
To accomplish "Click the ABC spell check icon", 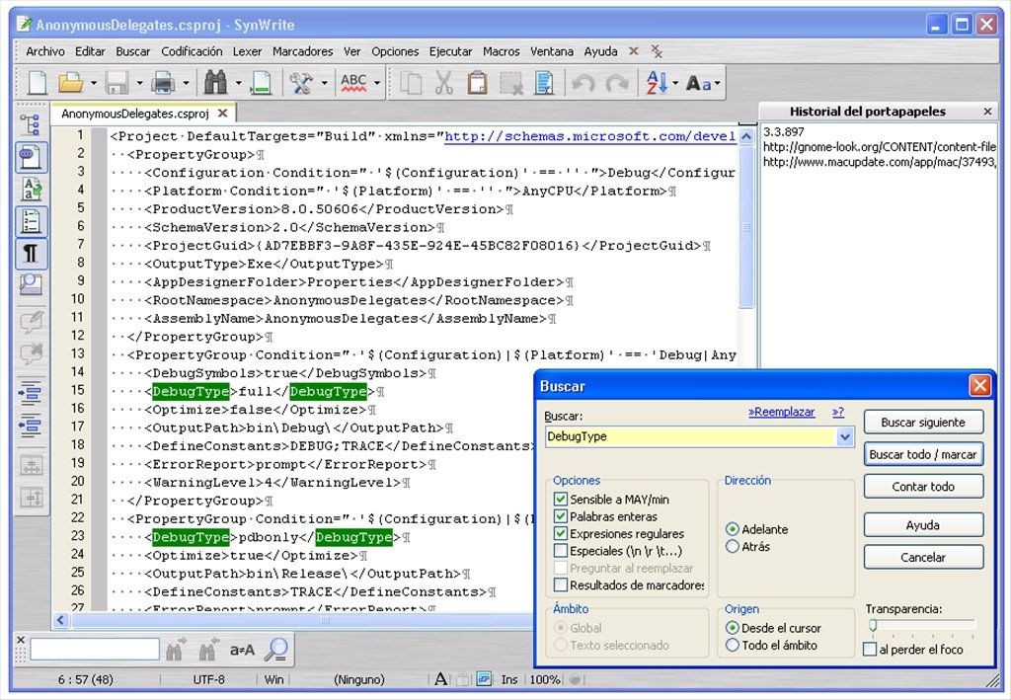I will tap(353, 83).
